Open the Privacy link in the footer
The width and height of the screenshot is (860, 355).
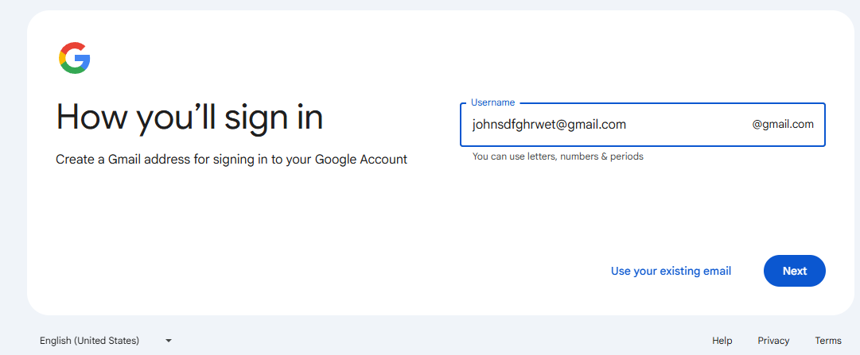(x=773, y=341)
